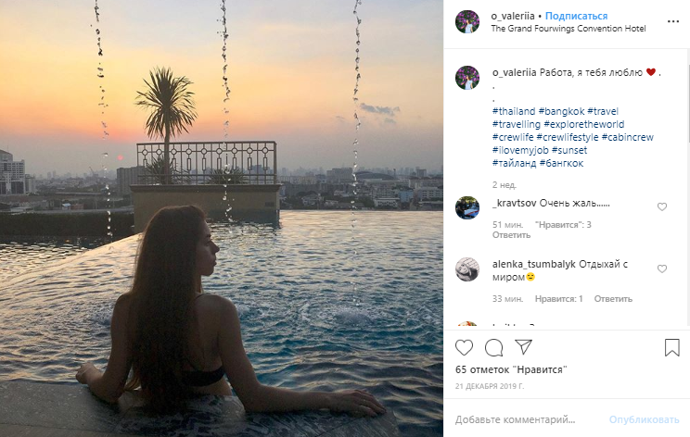
Task: Like _kravtsov's comment heart
Action: point(661,206)
